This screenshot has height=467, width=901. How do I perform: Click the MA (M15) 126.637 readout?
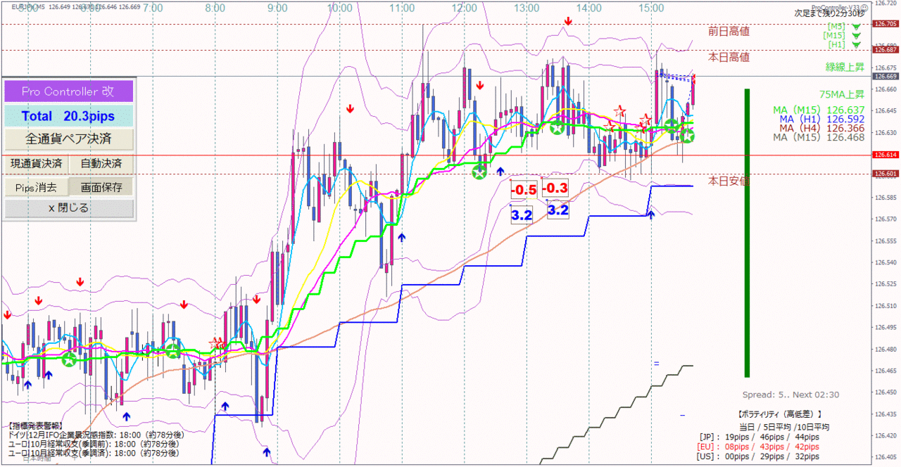click(819, 110)
